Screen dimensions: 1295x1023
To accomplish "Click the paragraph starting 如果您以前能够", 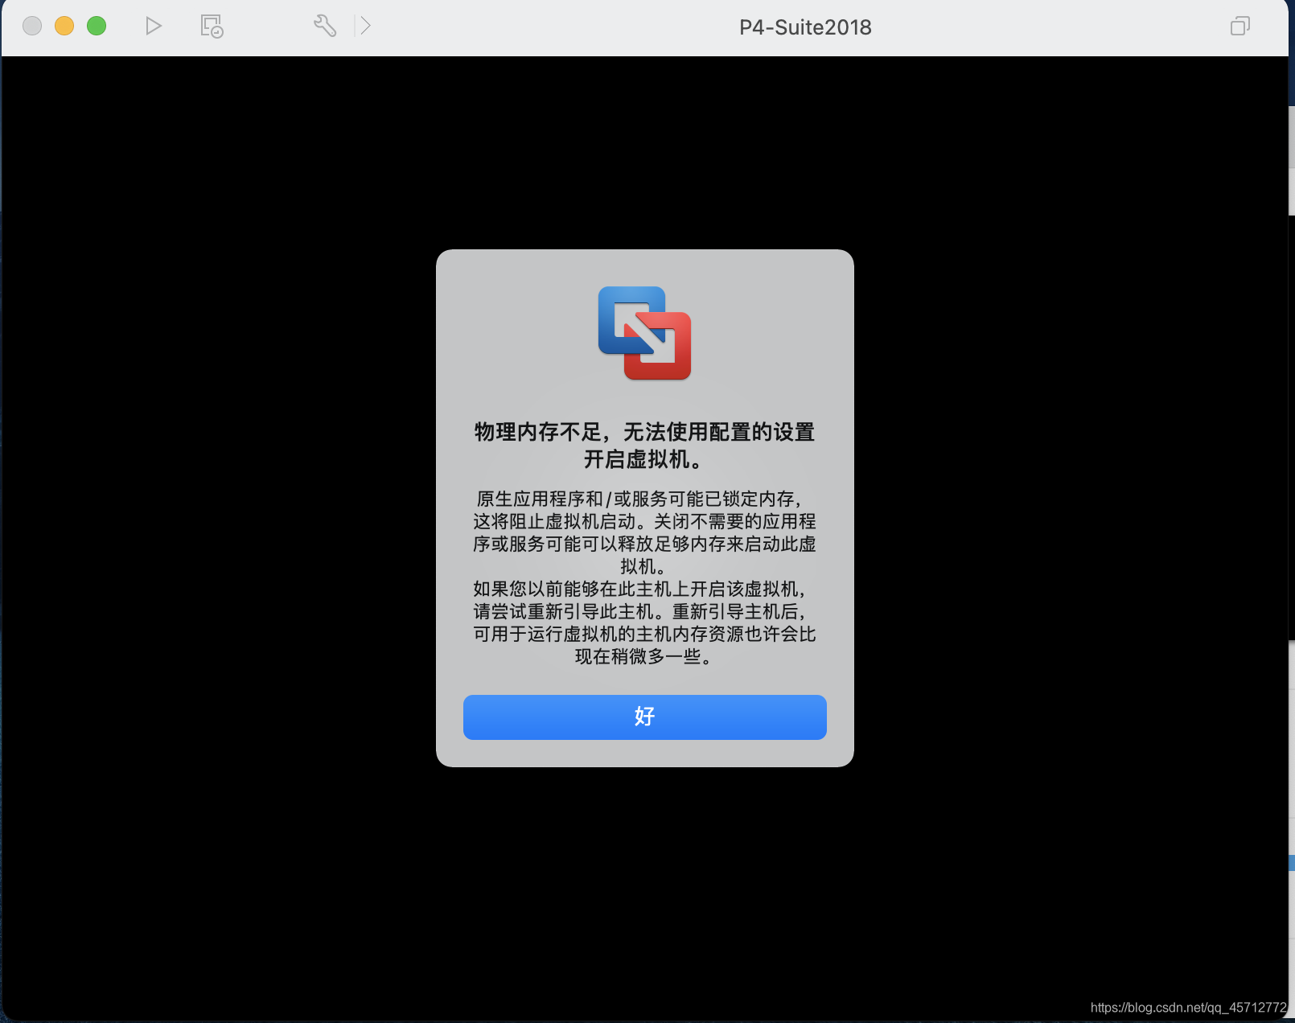I will tap(645, 622).
